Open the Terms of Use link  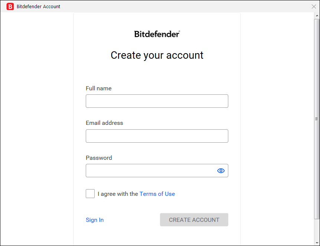[x=157, y=194]
